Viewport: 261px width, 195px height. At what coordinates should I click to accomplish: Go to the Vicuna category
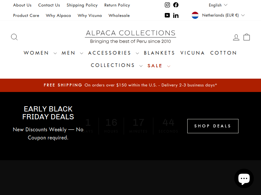pyautogui.click(x=192, y=53)
